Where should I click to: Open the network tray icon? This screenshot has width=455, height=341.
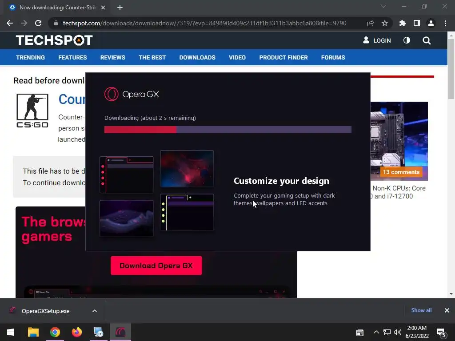click(x=387, y=332)
